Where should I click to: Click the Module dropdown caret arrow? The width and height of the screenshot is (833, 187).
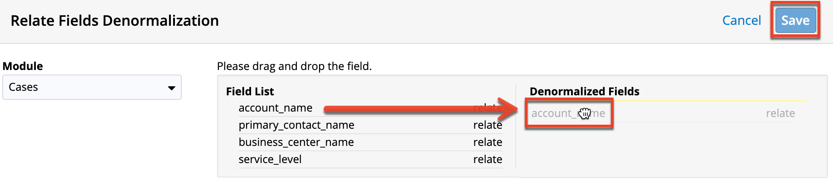[x=171, y=88]
